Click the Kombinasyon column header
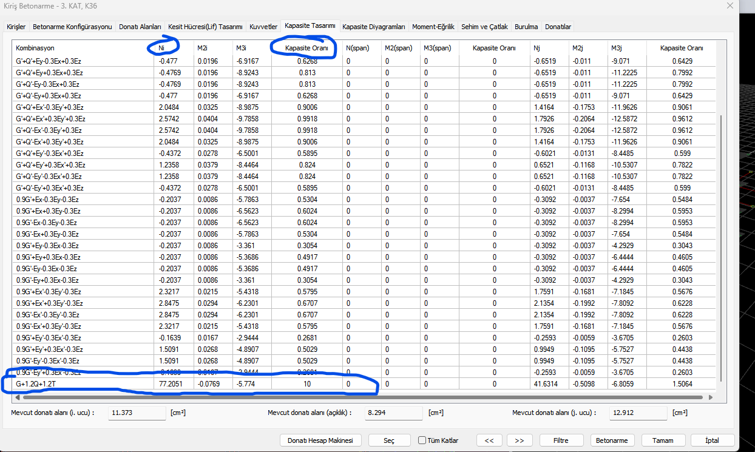The width and height of the screenshot is (755, 452). pyautogui.click(x=83, y=47)
